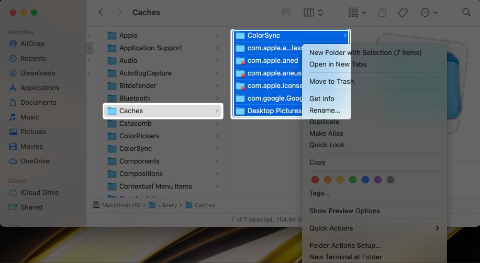Expand the Apple folder chevron
This screenshot has height=263, width=480.
coord(217,35)
